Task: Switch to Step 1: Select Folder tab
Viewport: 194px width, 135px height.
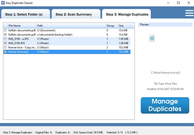Action: [26, 14]
